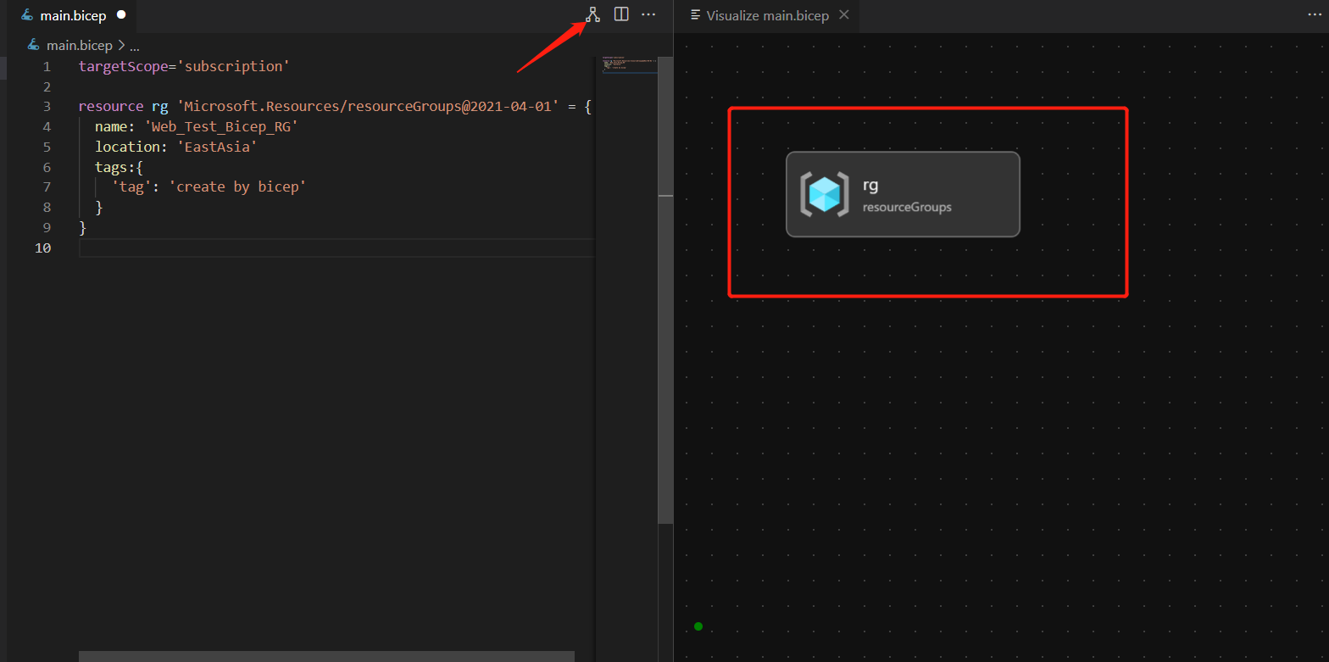The width and height of the screenshot is (1329, 662).
Task: Click the horizontal scrollbar under the code
Action: coord(326,656)
